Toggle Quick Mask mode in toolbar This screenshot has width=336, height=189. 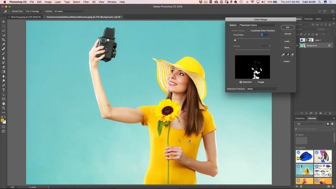pyautogui.click(x=4, y=127)
